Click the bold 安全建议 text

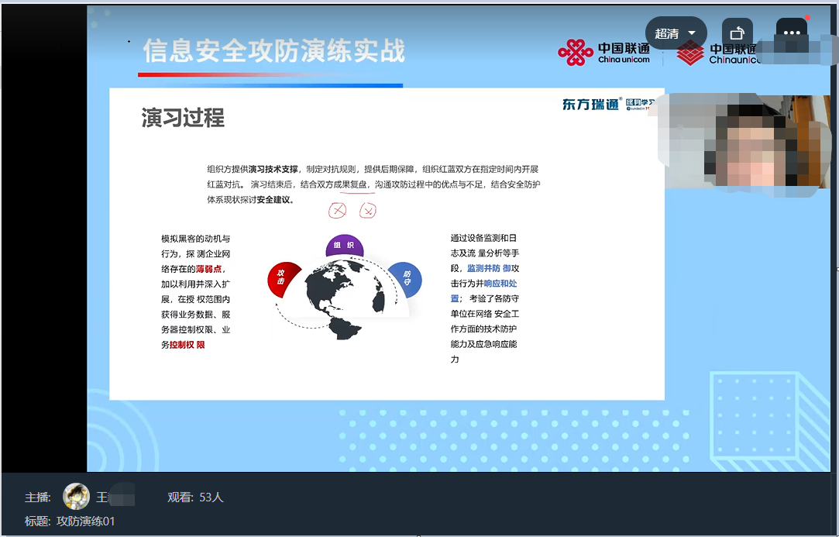(x=273, y=200)
